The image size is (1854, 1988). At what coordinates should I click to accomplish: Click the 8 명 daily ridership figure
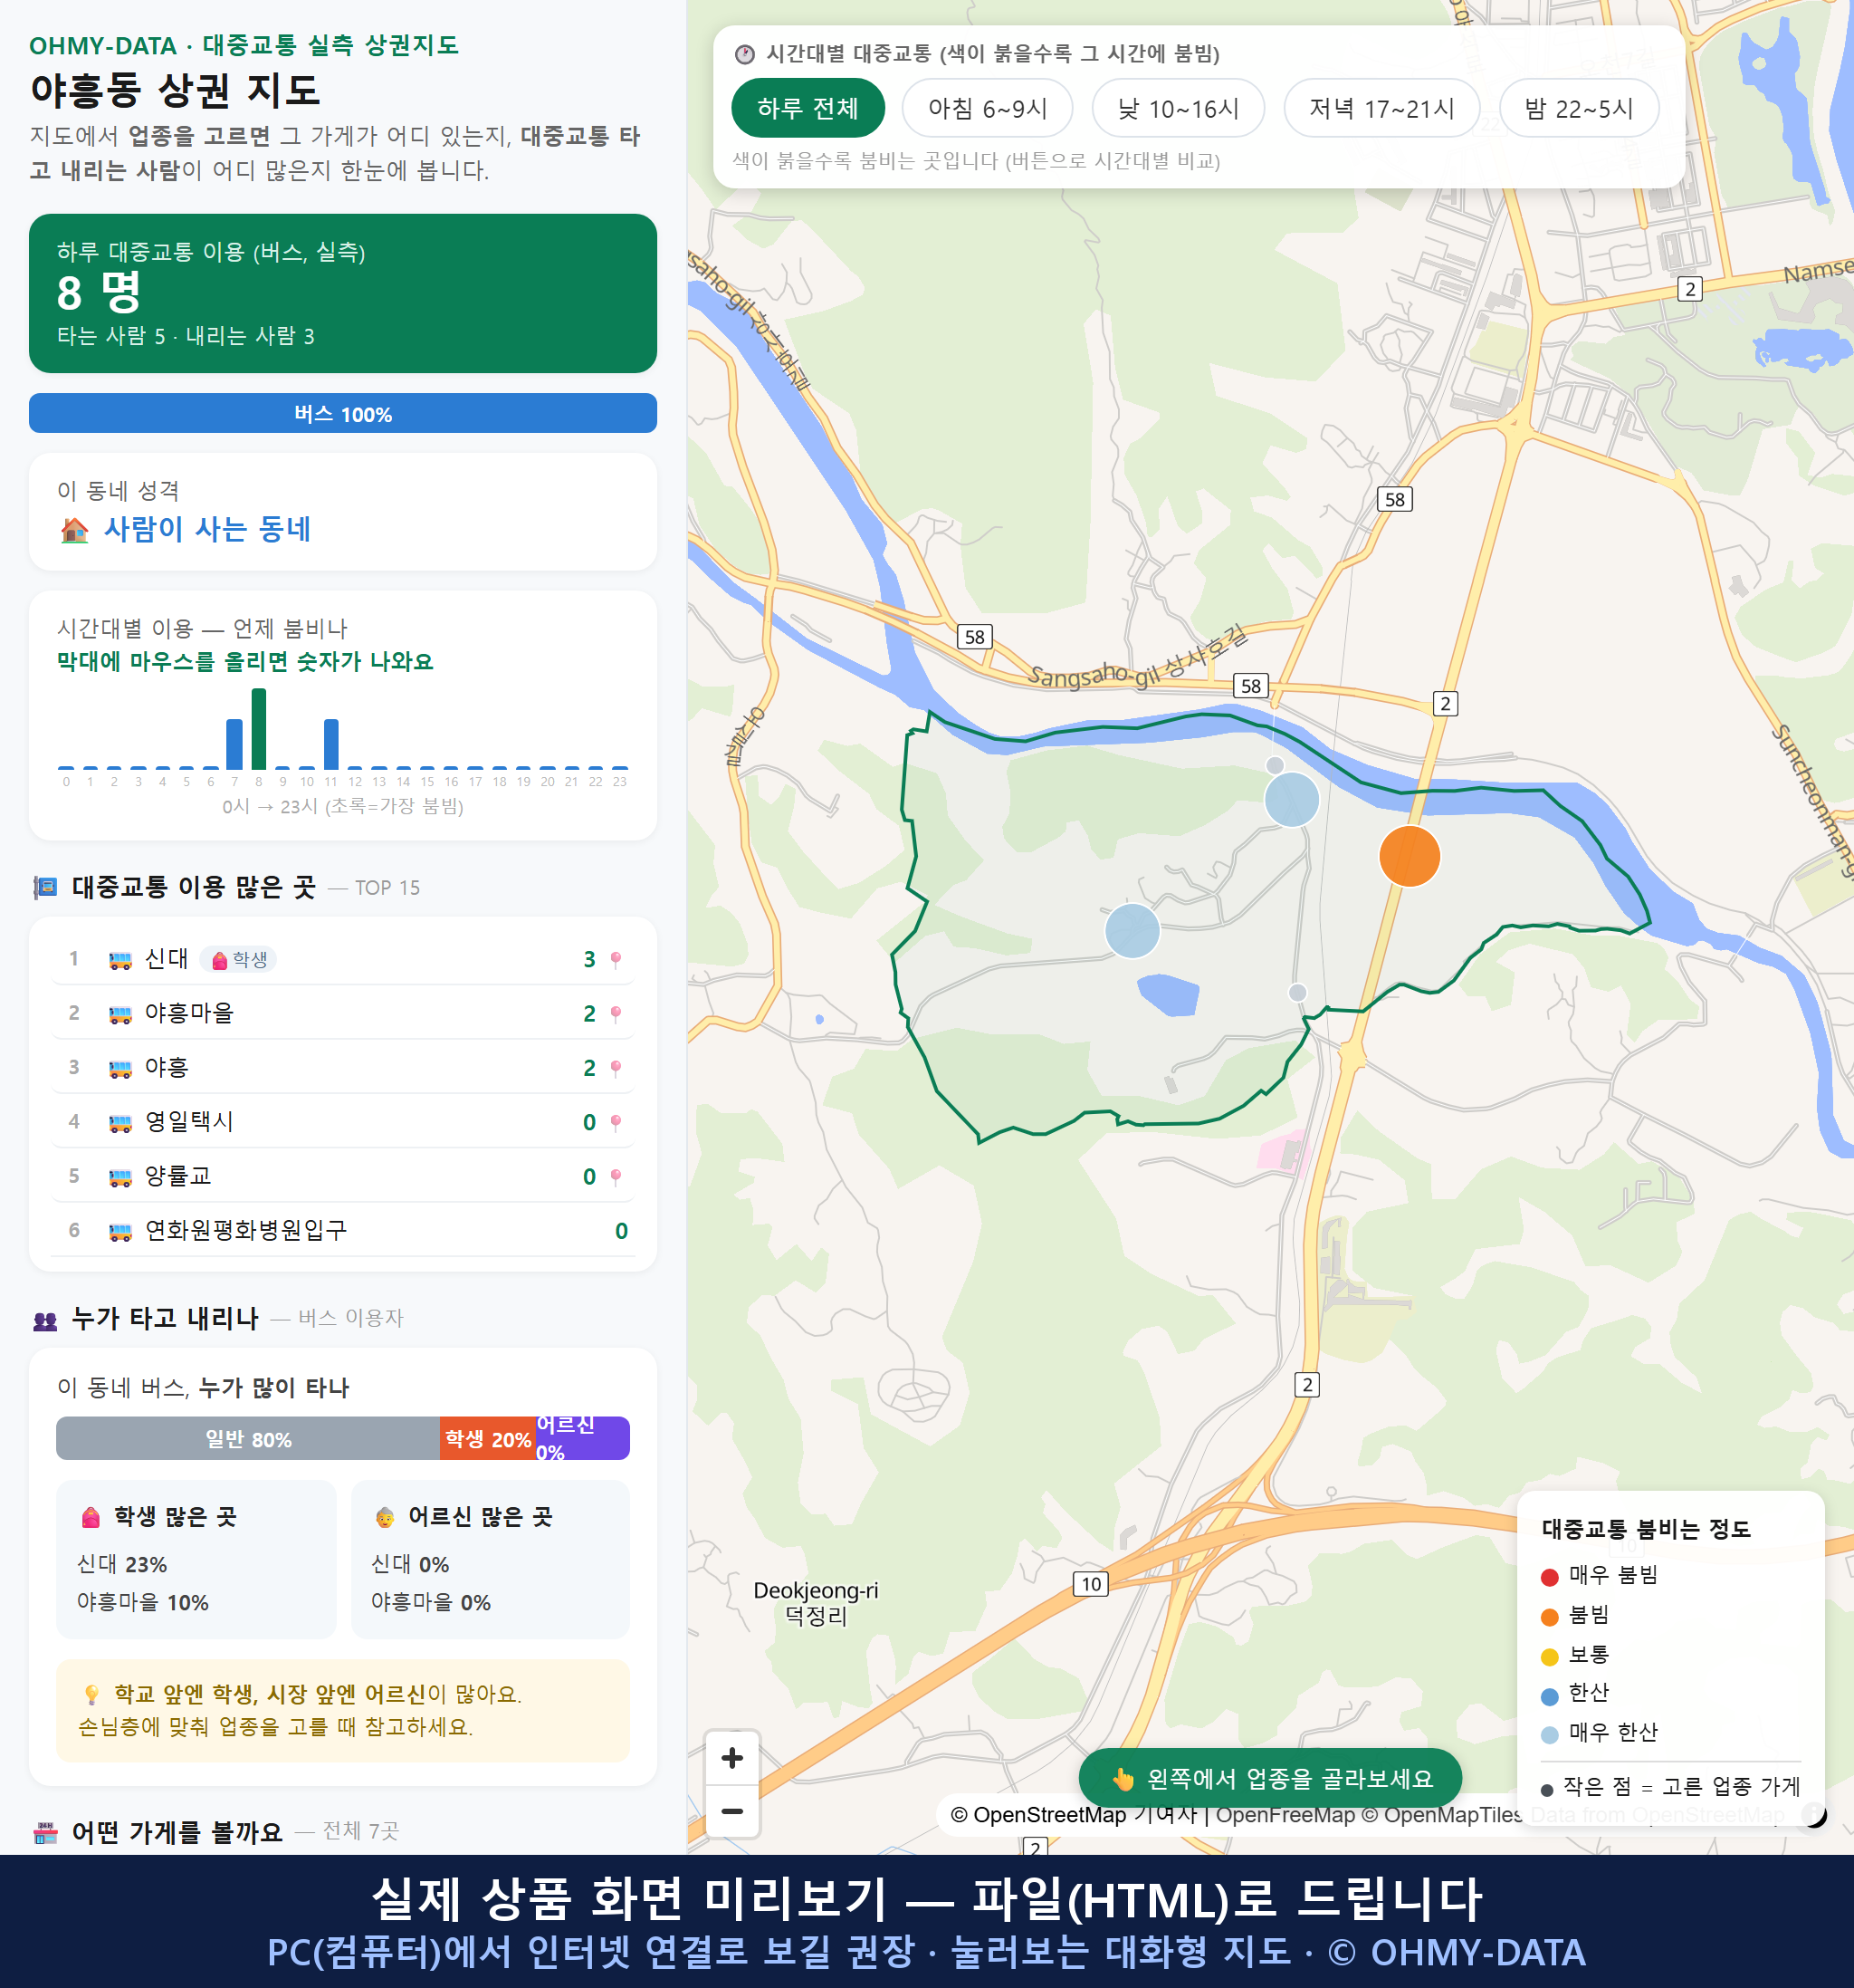(99, 292)
